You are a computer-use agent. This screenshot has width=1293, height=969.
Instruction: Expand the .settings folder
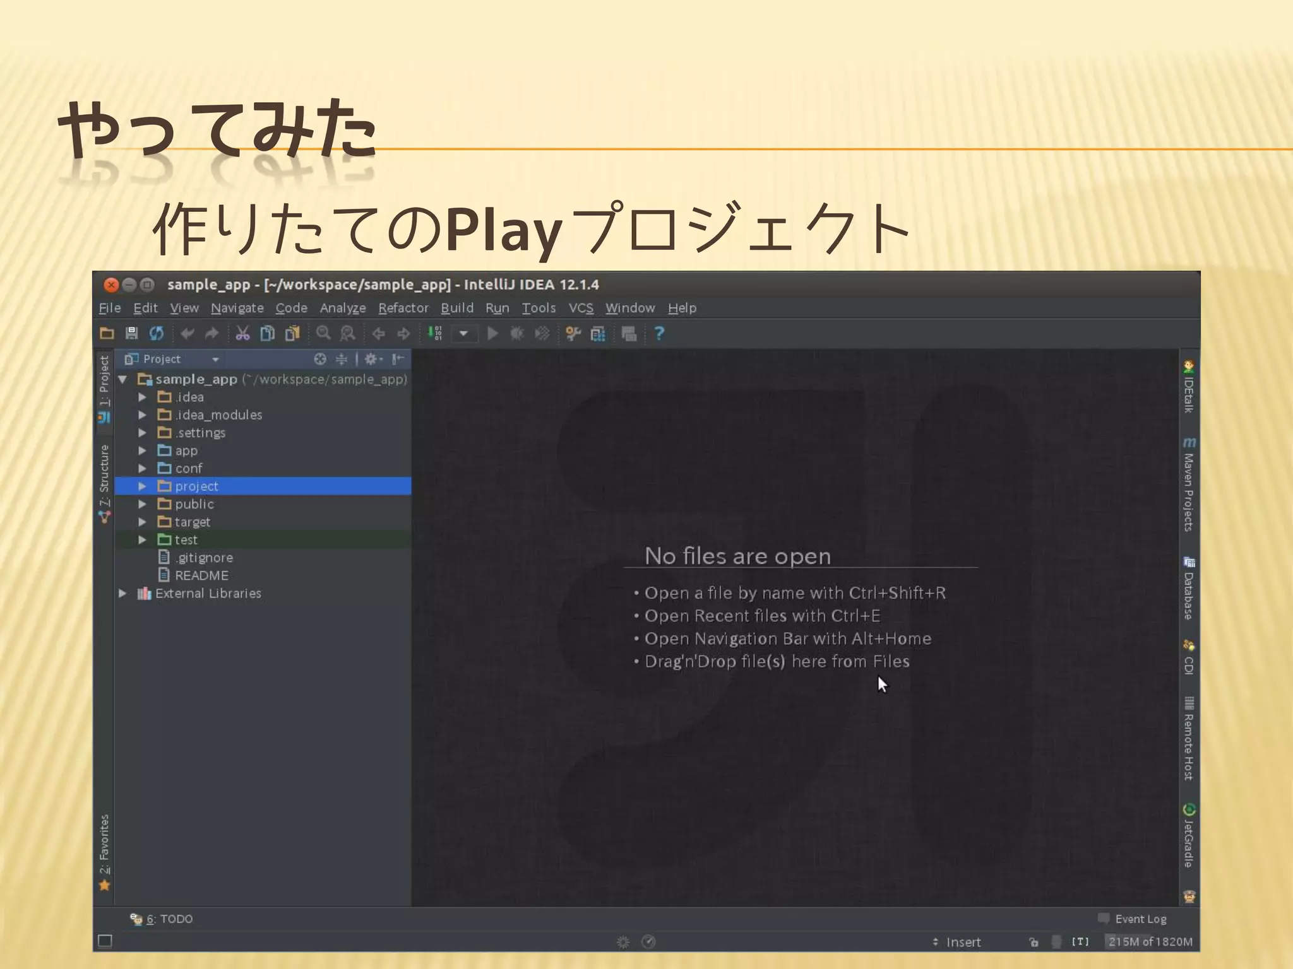point(142,433)
